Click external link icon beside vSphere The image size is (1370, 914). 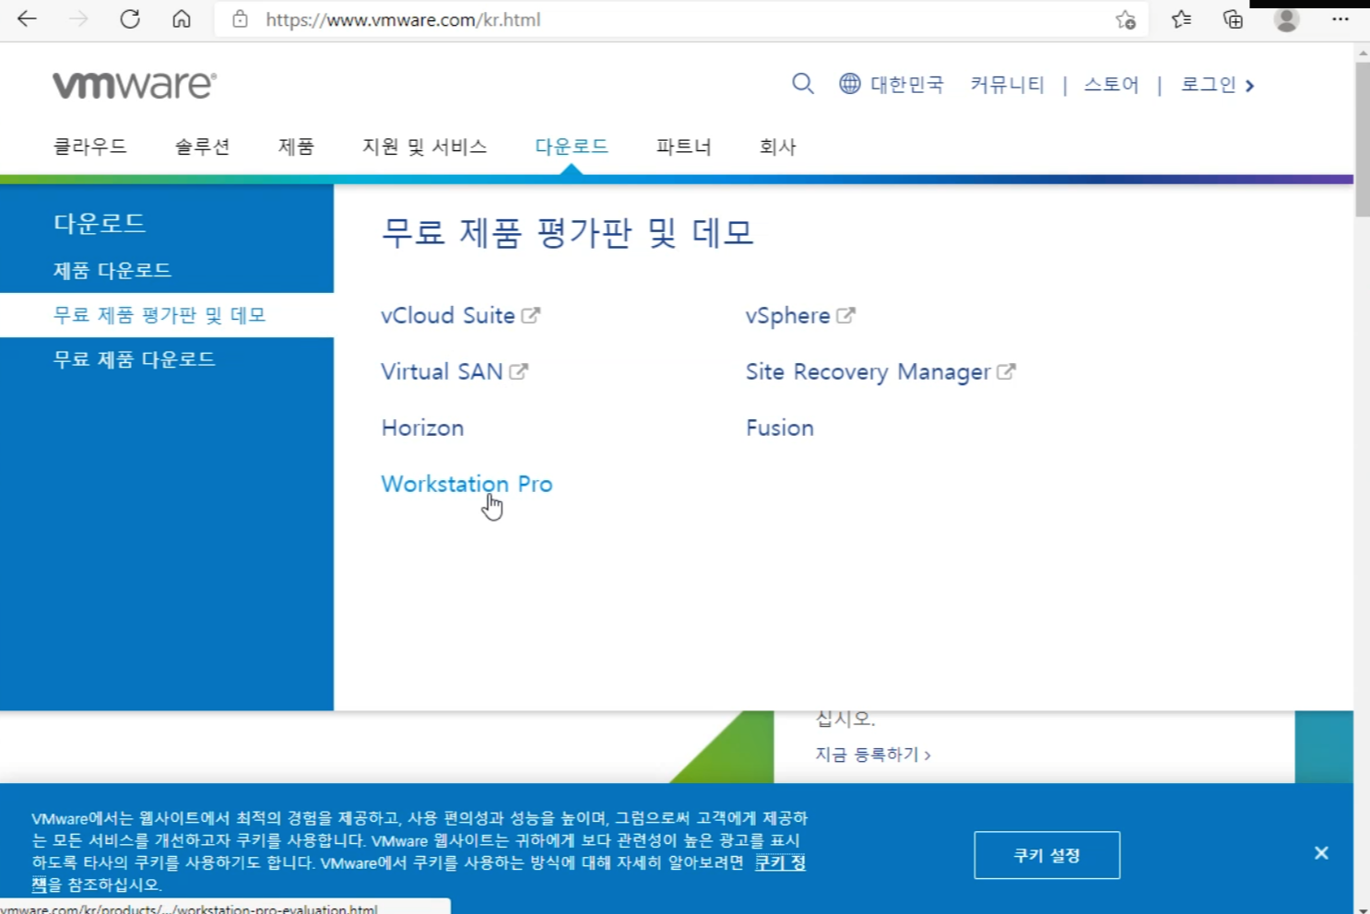coord(845,315)
